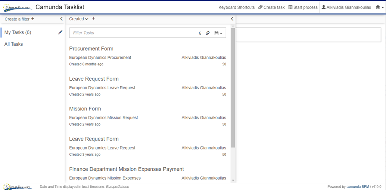
Task: Click the Create task paperclip link
Action: [271, 7]
